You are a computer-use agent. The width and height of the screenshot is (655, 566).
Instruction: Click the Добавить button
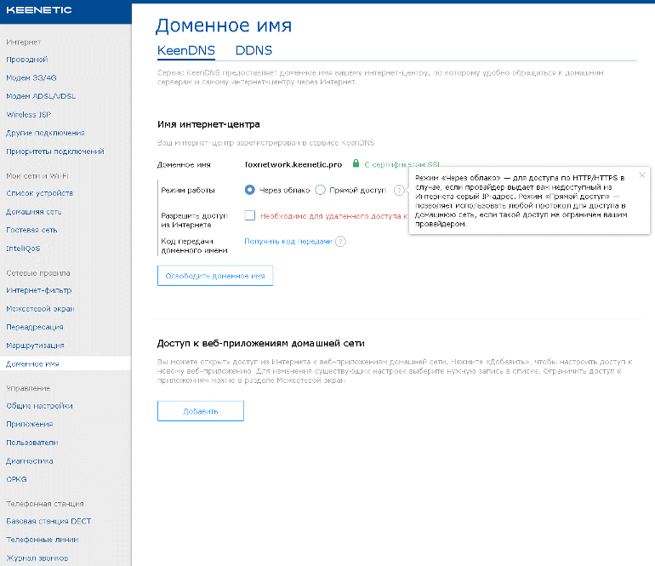point(201,411)
